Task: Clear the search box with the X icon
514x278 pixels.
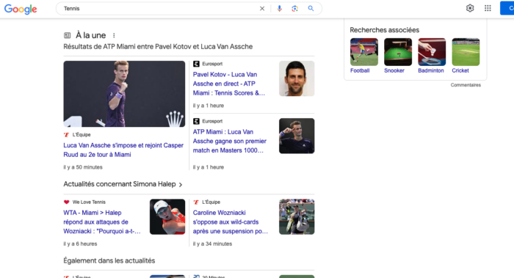Action: [x=262, y=9]
